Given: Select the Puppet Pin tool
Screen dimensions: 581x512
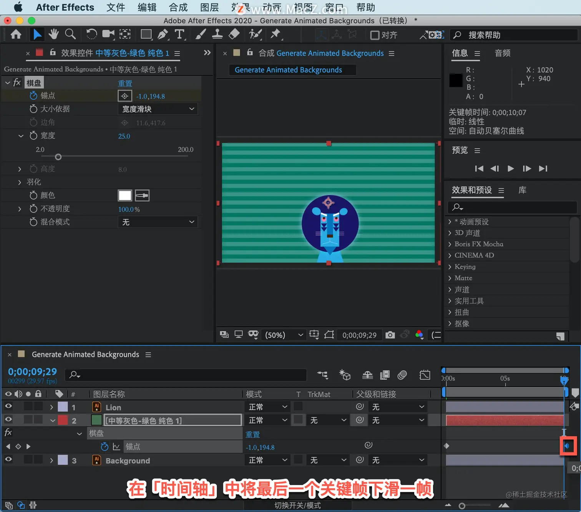Looking at the screenshot, I should (x=276, y=35).
